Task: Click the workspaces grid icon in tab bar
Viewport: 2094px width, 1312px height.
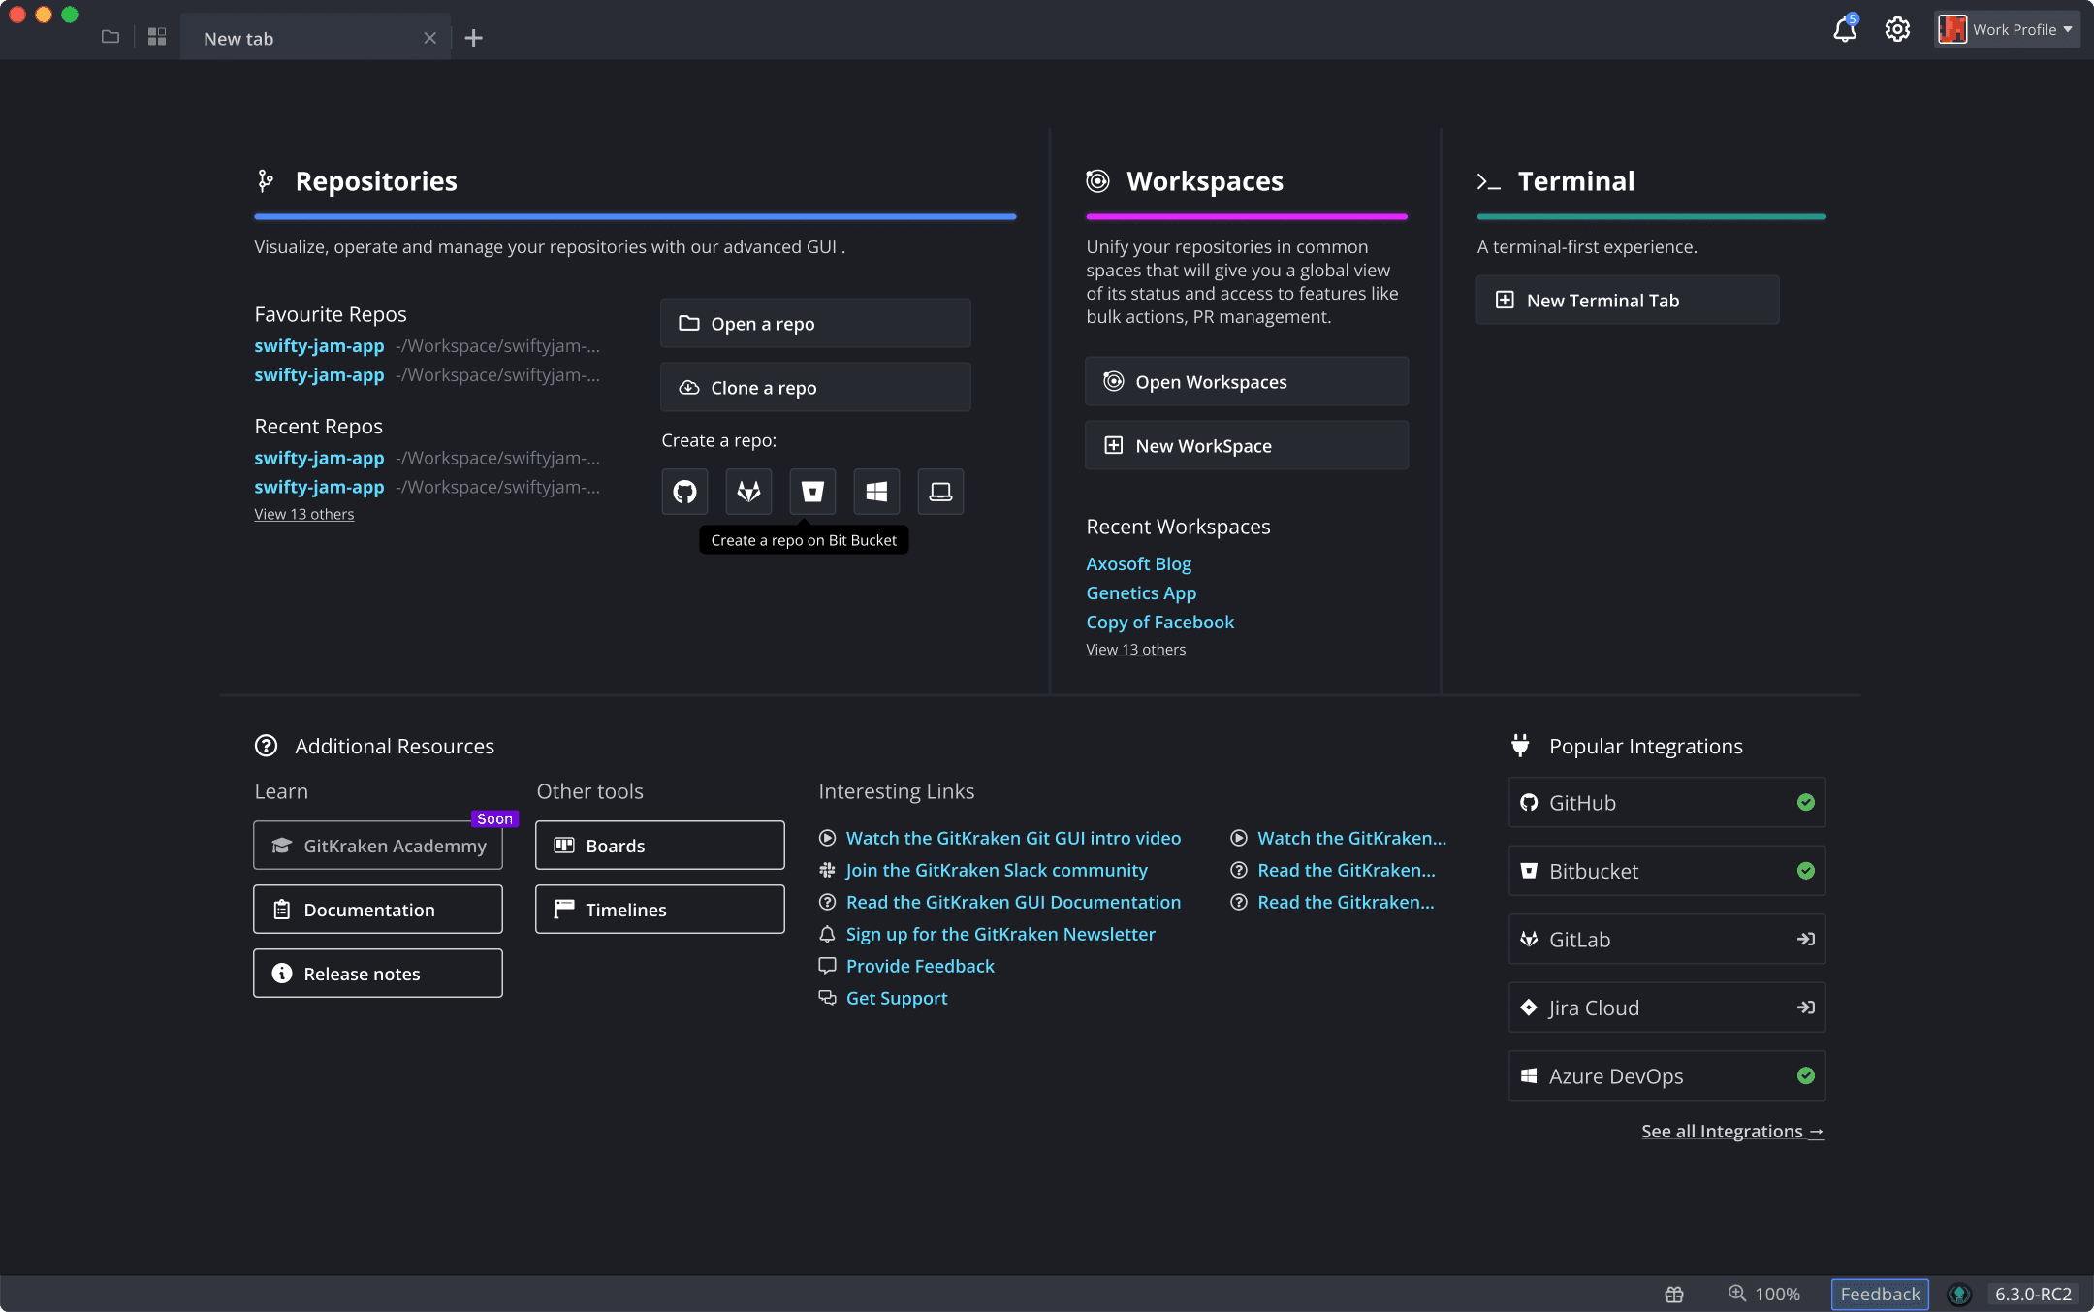Action: (157, 37)
